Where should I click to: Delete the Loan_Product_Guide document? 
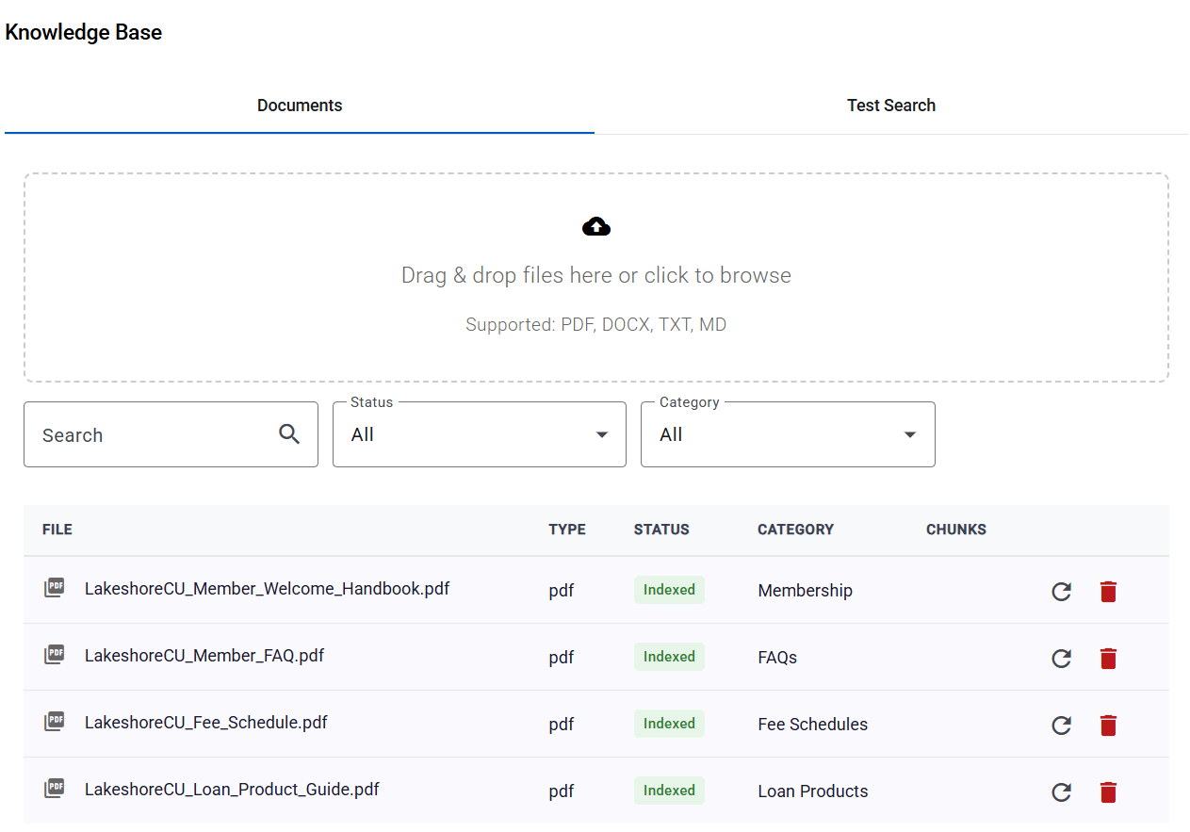coord(1108,792)
